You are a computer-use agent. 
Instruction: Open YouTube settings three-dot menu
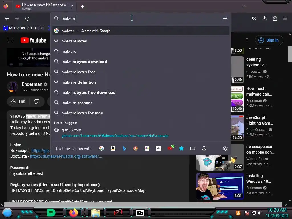247,40
